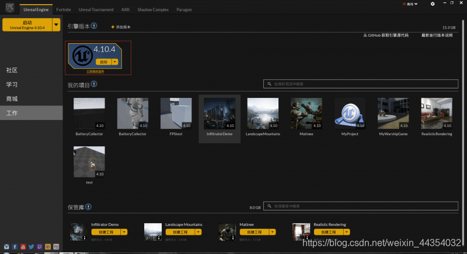
Task: Open the online status dropdown at top
Action: 410,4
